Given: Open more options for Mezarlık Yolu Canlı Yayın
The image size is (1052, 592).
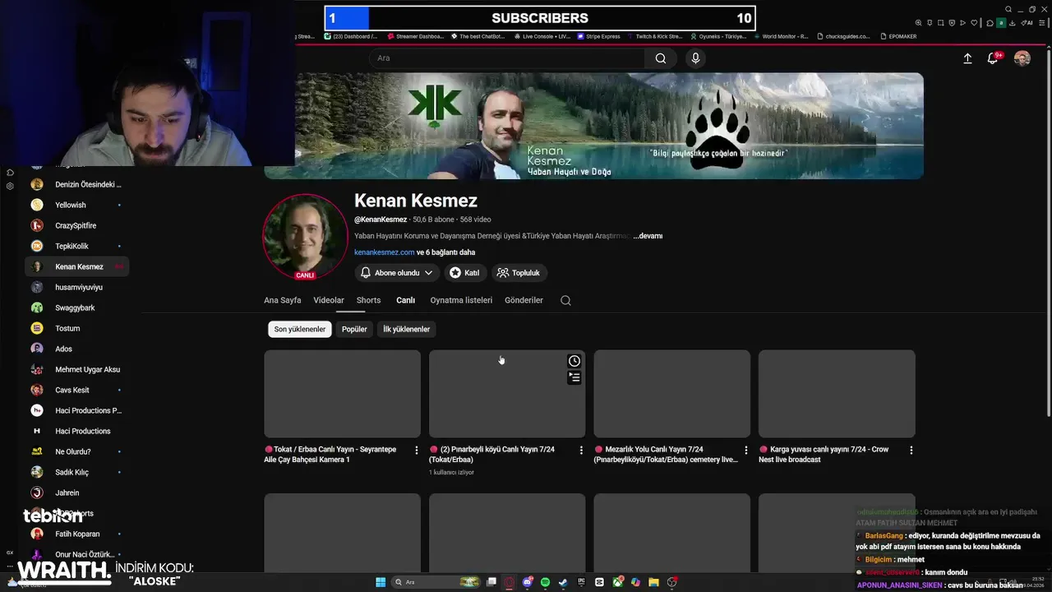Looking at the screenshot, I should coord(746,450).
